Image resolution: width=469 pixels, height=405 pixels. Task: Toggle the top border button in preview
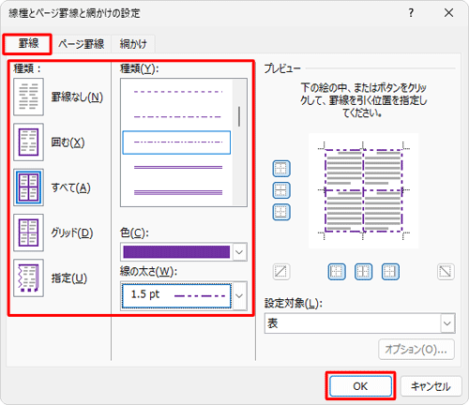[x=281, y=169]
